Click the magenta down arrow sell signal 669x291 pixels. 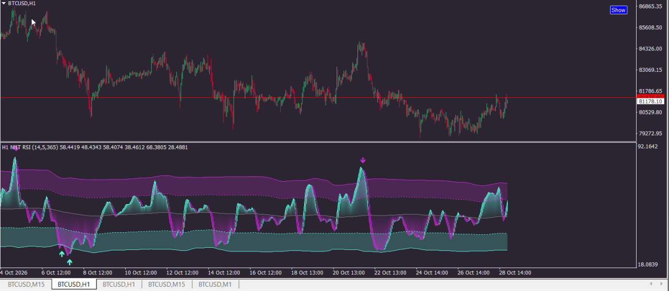click(x=363, y=160)
